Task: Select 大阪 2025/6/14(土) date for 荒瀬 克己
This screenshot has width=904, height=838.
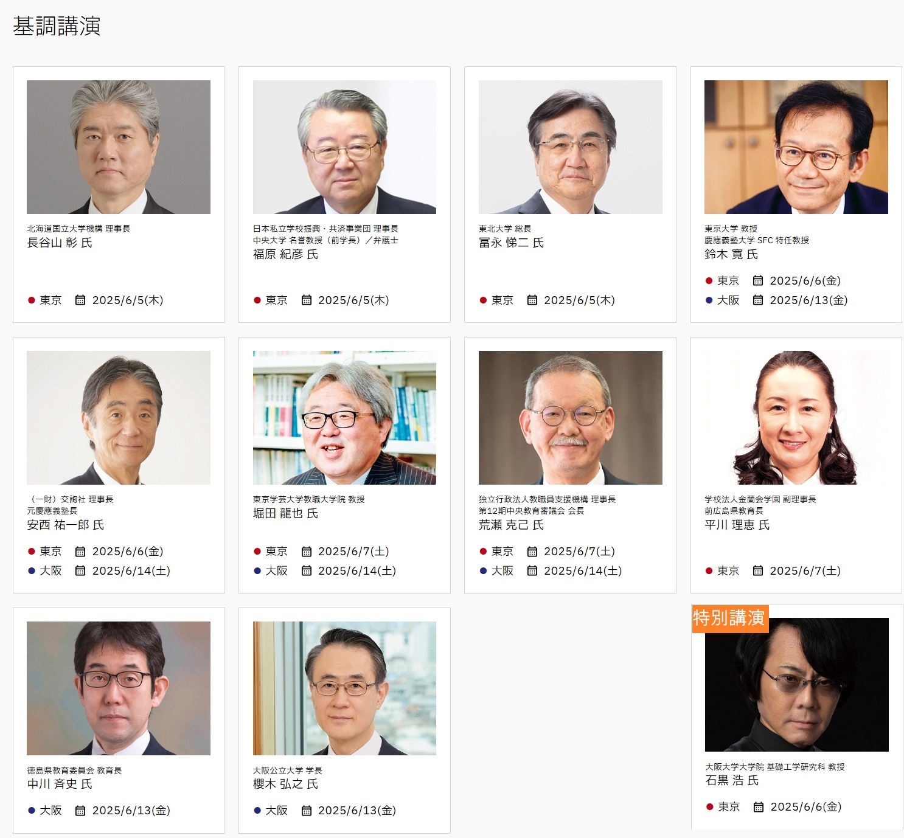Action: point(583,571)
